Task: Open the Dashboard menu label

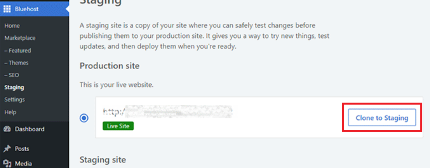Action: tap(29, 129)
